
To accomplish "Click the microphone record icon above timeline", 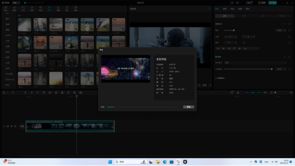I will (238, 93).
